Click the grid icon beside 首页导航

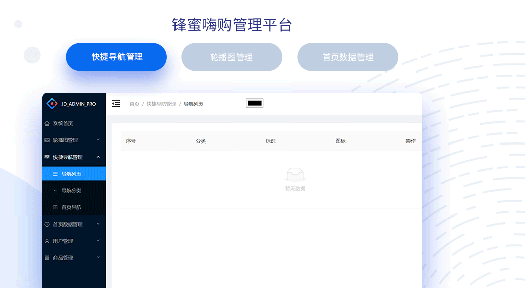click(x=55, y=207)
